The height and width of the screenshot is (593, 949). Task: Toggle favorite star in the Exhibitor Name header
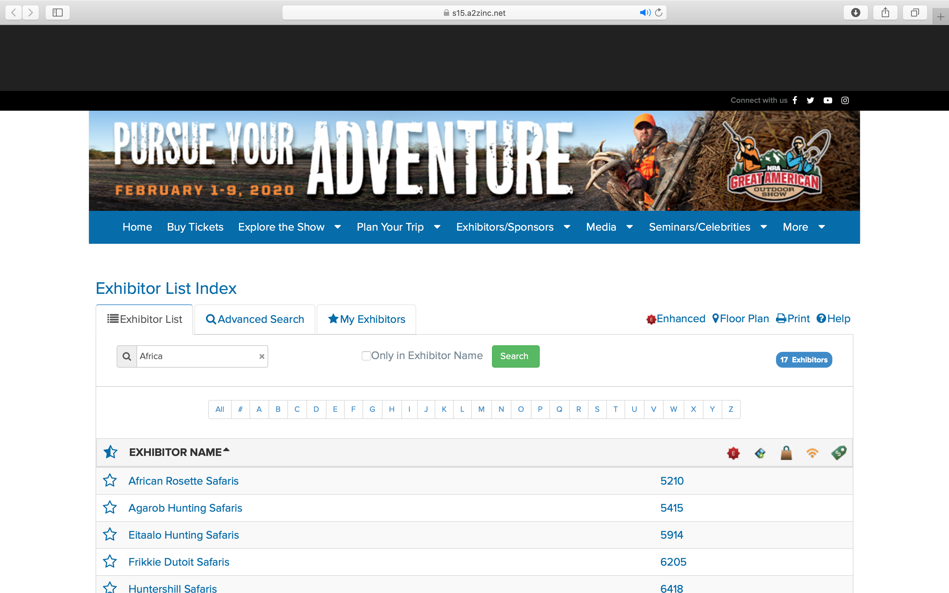(110, 452)
